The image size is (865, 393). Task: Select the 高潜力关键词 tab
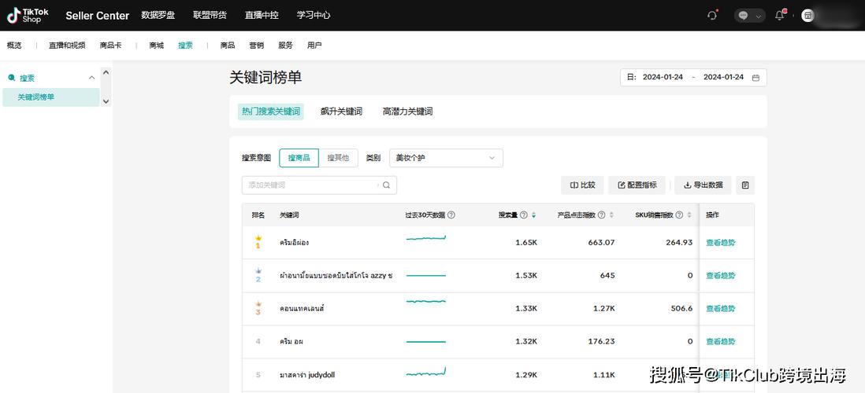[x=407, y=111]
